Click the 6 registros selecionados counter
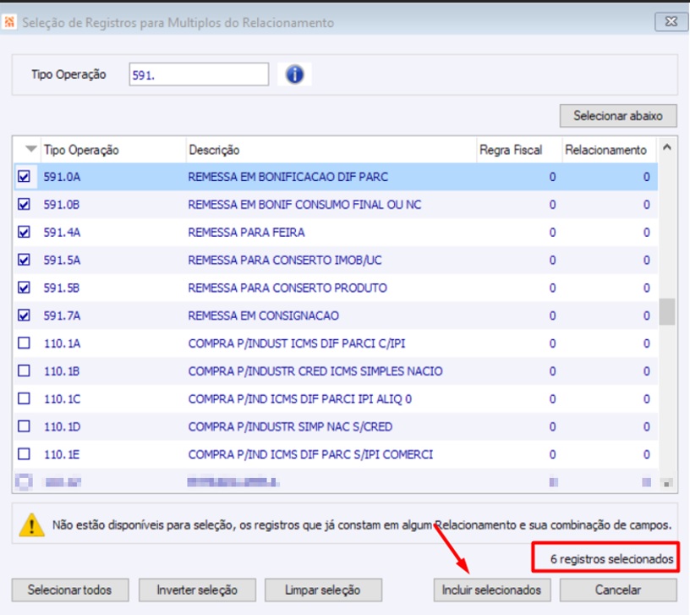 (x=611, y=559)
